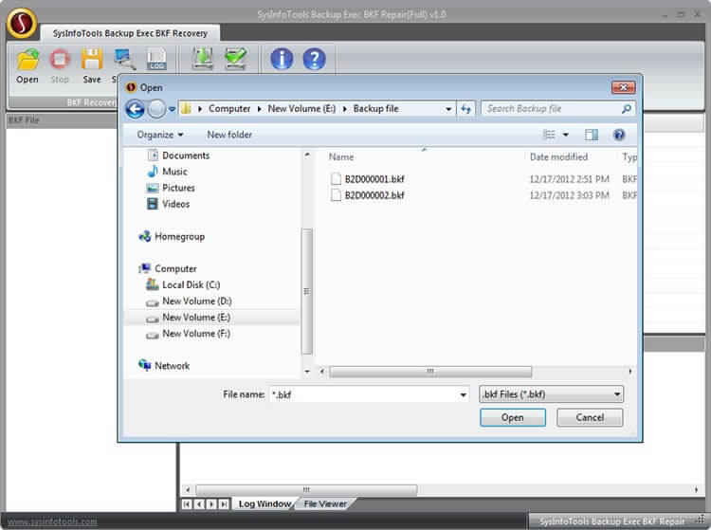
Task: Open the Organize dropdown menu
Action: tap(159, 135)
